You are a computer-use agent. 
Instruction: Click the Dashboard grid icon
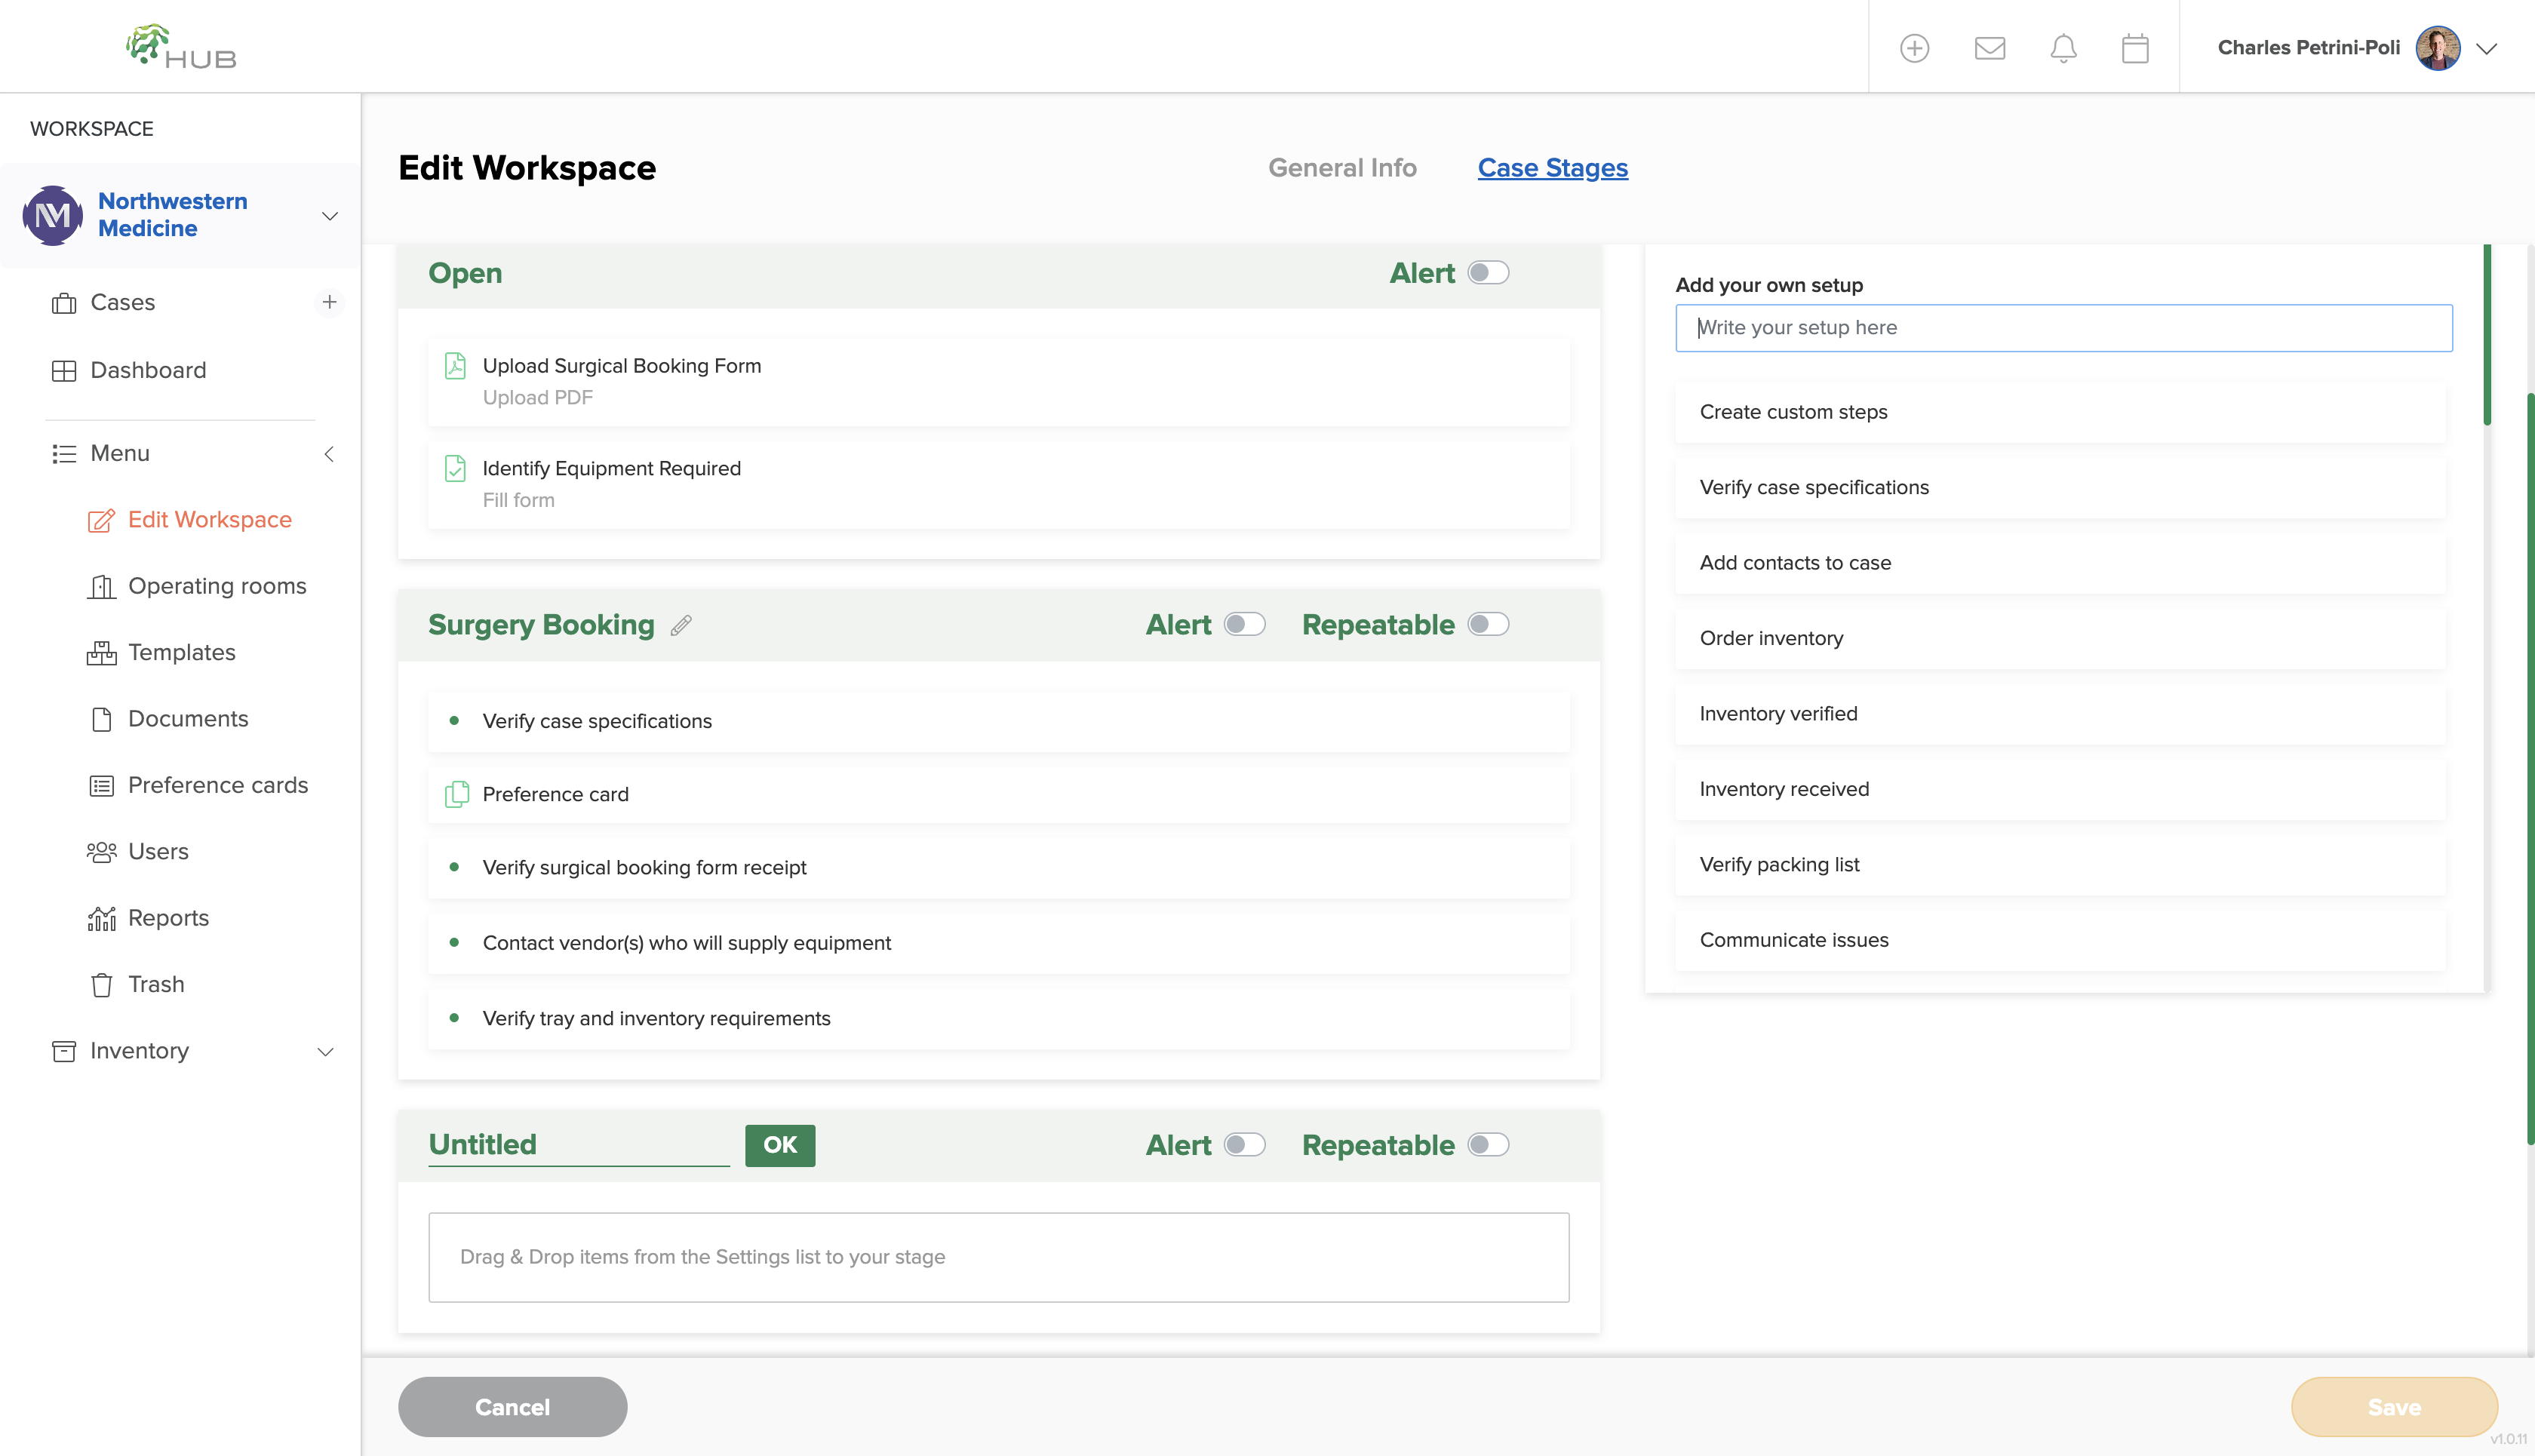64,370
